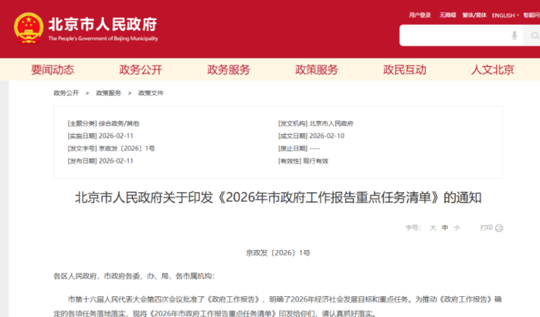Go to 政务服务 in main navigation
The height and width of the screenshot is (317, 540).
229,70
